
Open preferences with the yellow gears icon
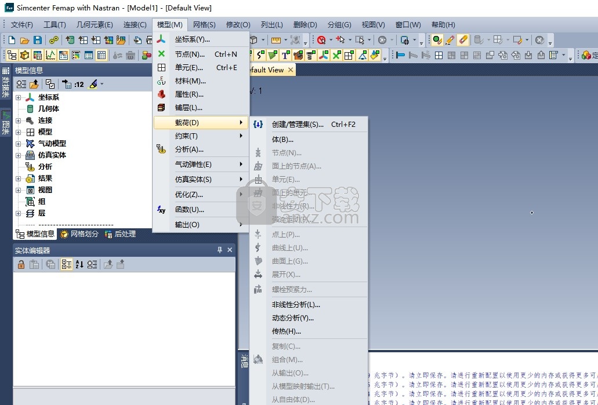point(54,40)
